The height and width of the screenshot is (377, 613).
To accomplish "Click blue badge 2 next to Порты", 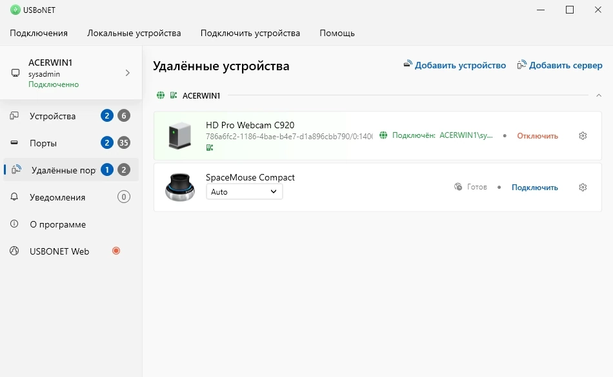I will [x=106, y=143].
